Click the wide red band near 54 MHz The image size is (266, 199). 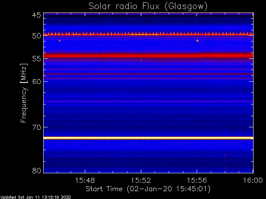coord(148,55)
